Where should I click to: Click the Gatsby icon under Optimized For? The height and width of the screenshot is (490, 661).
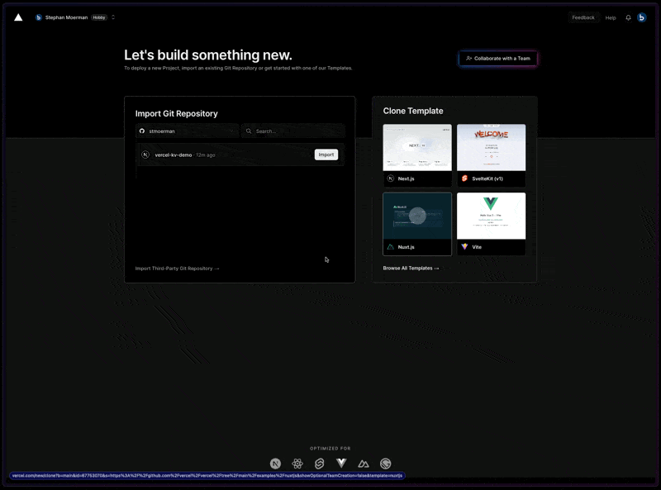[x=385, y=464]
